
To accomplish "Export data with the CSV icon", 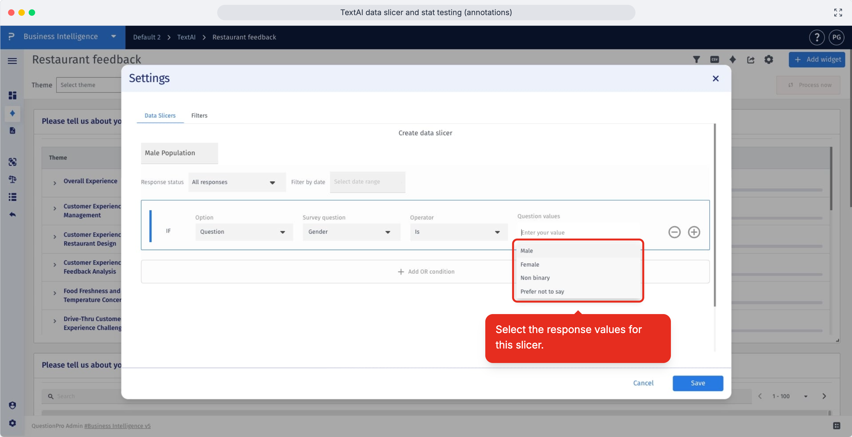I will (x=714, y=60).
